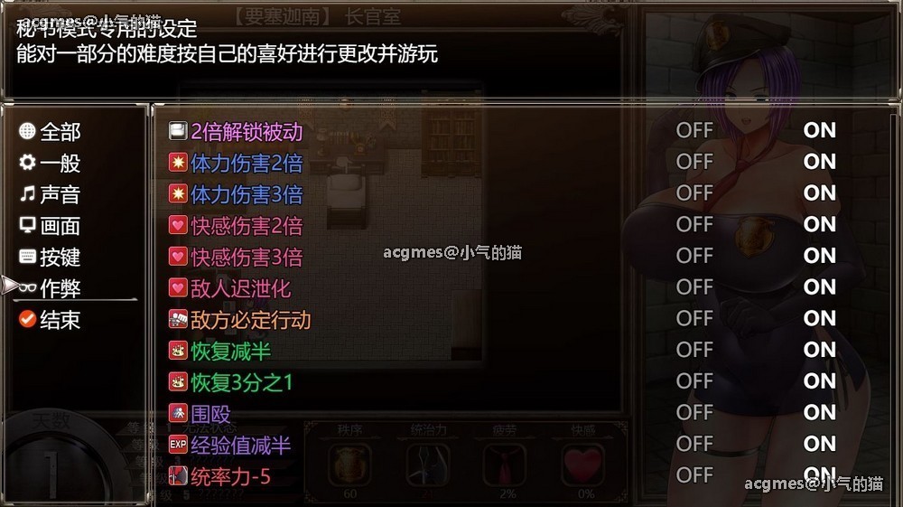The height and width of the screenshot is (507, 903).
Task: Select the music note 声音 icon
Action: pyautogui.click(x=27, y=194)
